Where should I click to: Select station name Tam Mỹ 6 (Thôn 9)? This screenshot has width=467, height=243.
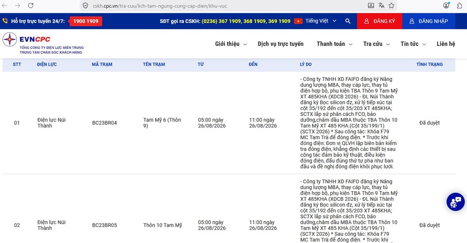(x=162, y=123)
